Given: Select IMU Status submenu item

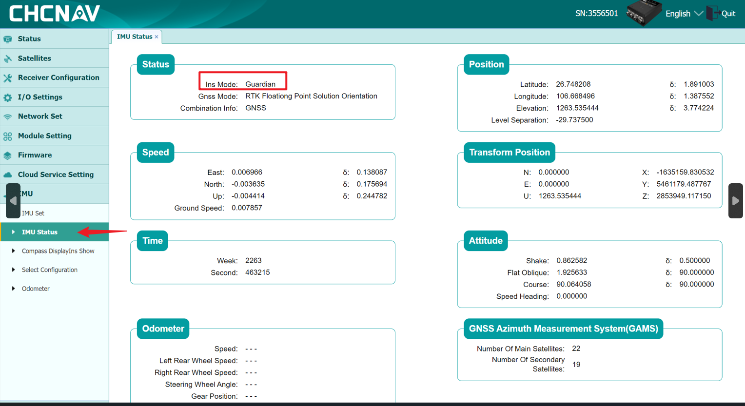Looking at the screenshot, I should pos(54,232).
